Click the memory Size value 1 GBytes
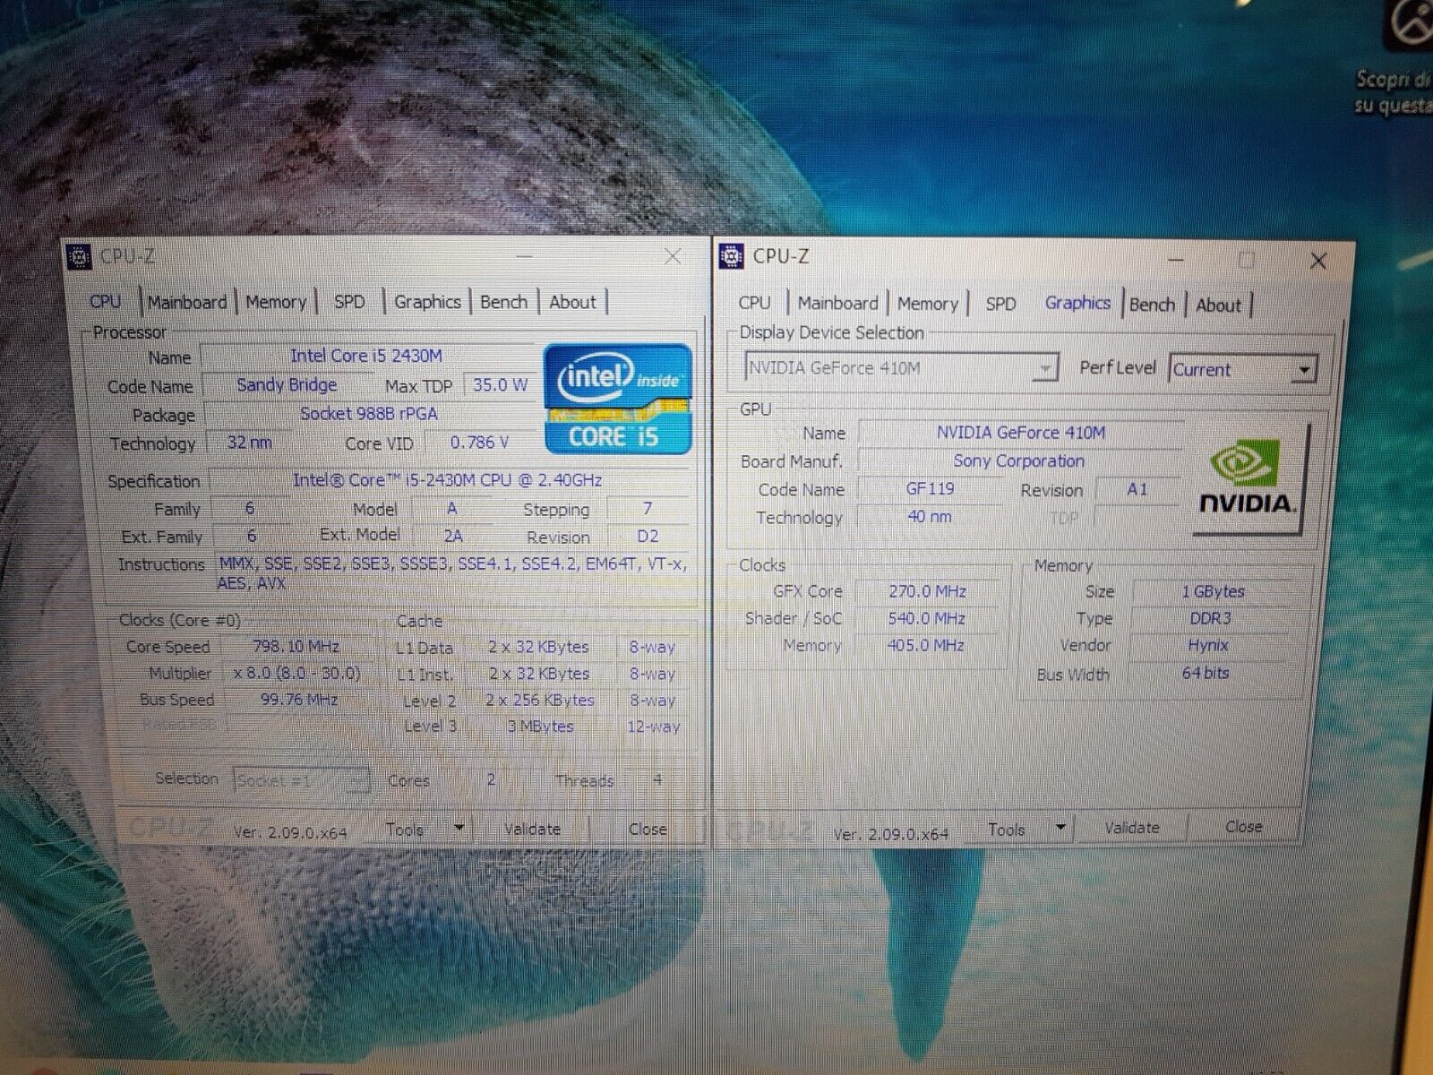This screenshot has width=1433, height=1075. click(x=1213, y=591)
